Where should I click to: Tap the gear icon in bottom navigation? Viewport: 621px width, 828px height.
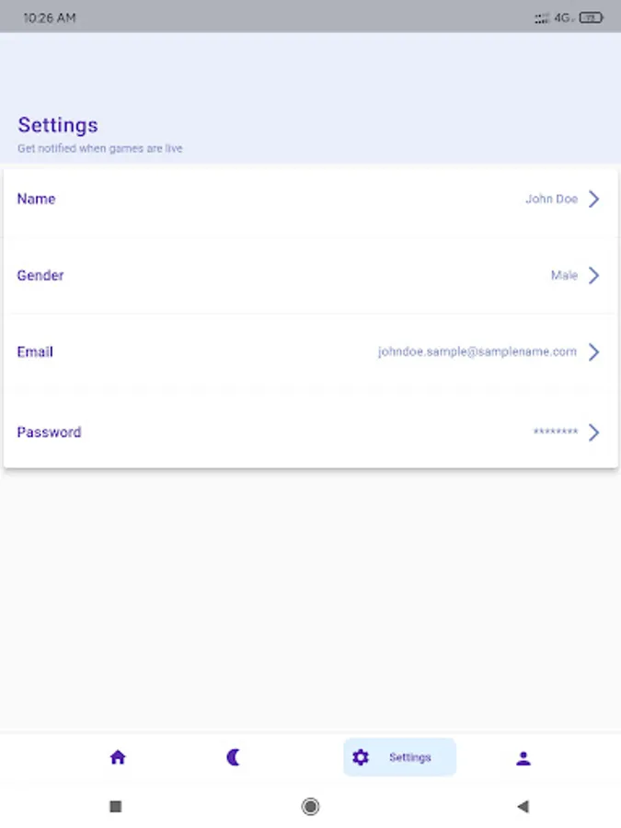pyautogui.click(x=361, y=758)
